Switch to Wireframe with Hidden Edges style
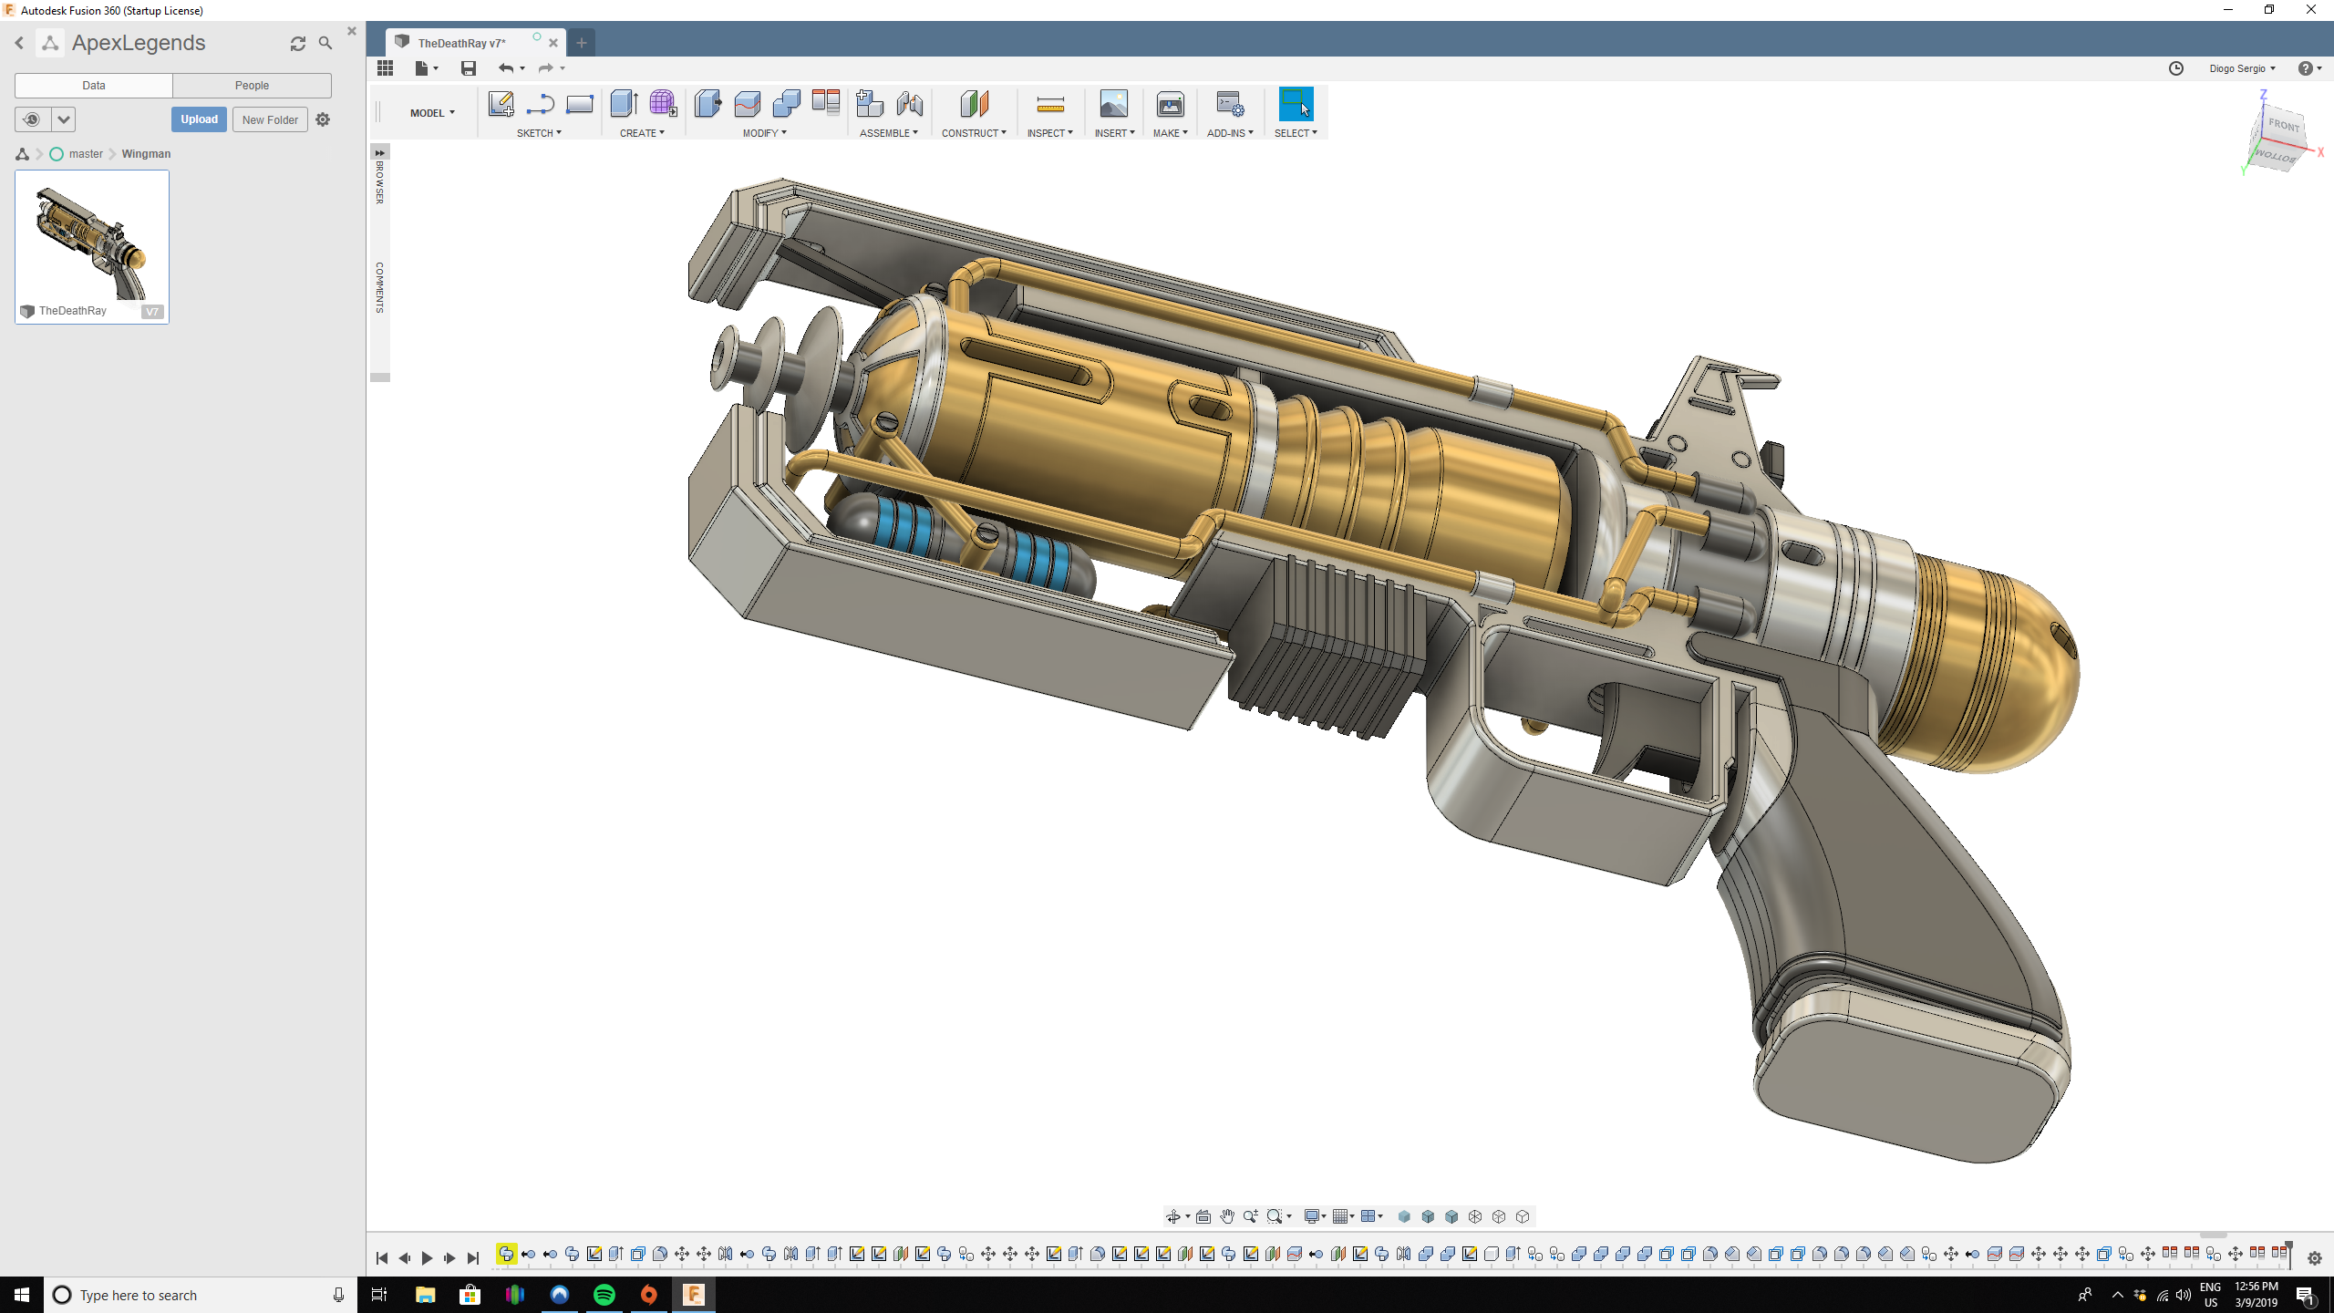Screen dimensions: 2334x1313 1499,1216
